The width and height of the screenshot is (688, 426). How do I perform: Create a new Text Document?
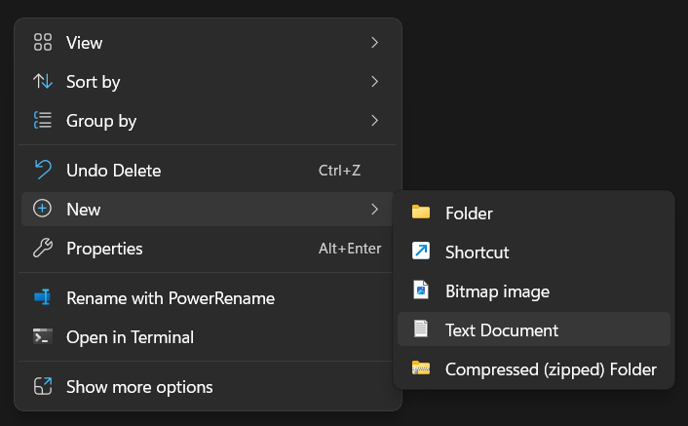[x=501, y=329]
